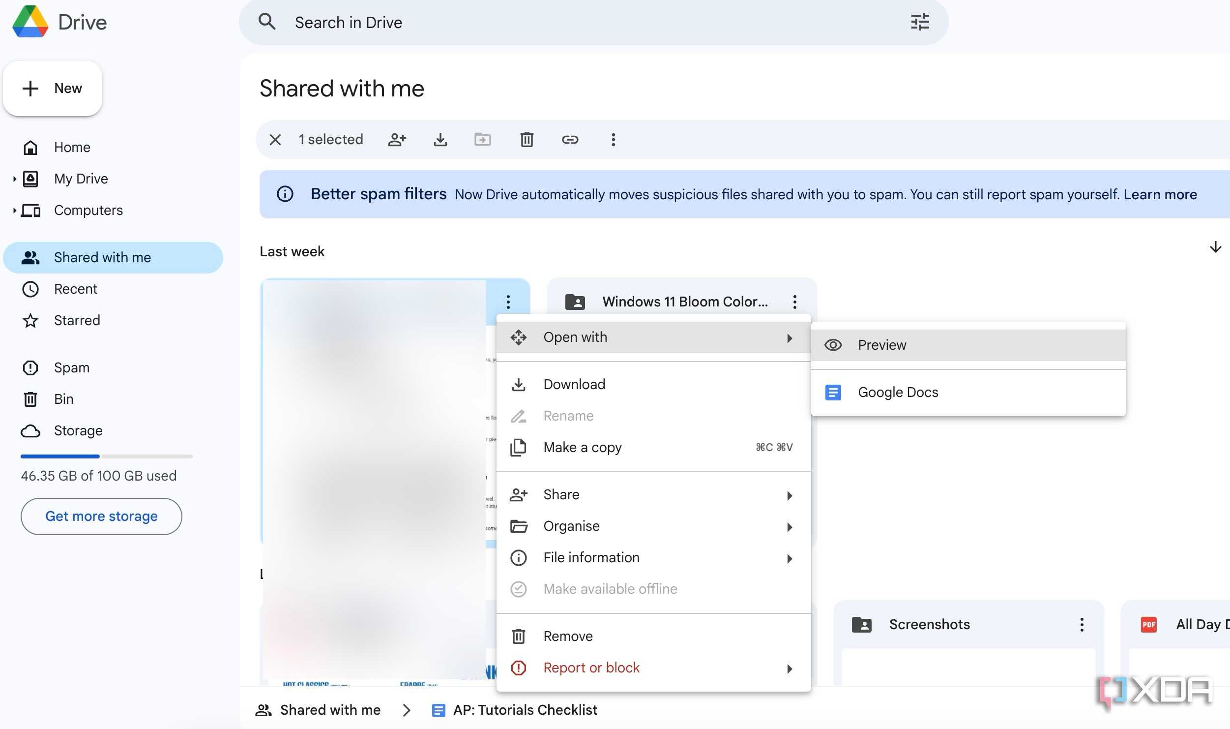Expand the My Drive tree arrow

(x=14, y=179)
